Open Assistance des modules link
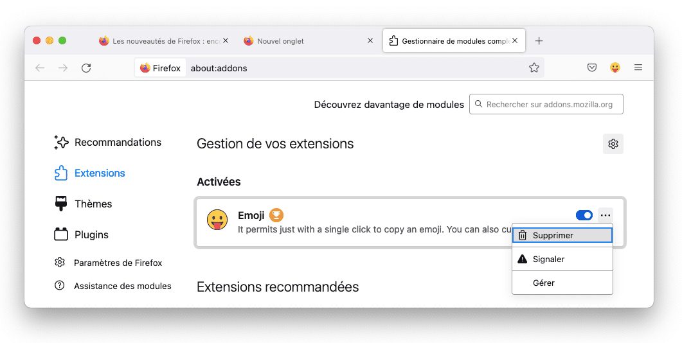682x343 pixels. [113, 286]
